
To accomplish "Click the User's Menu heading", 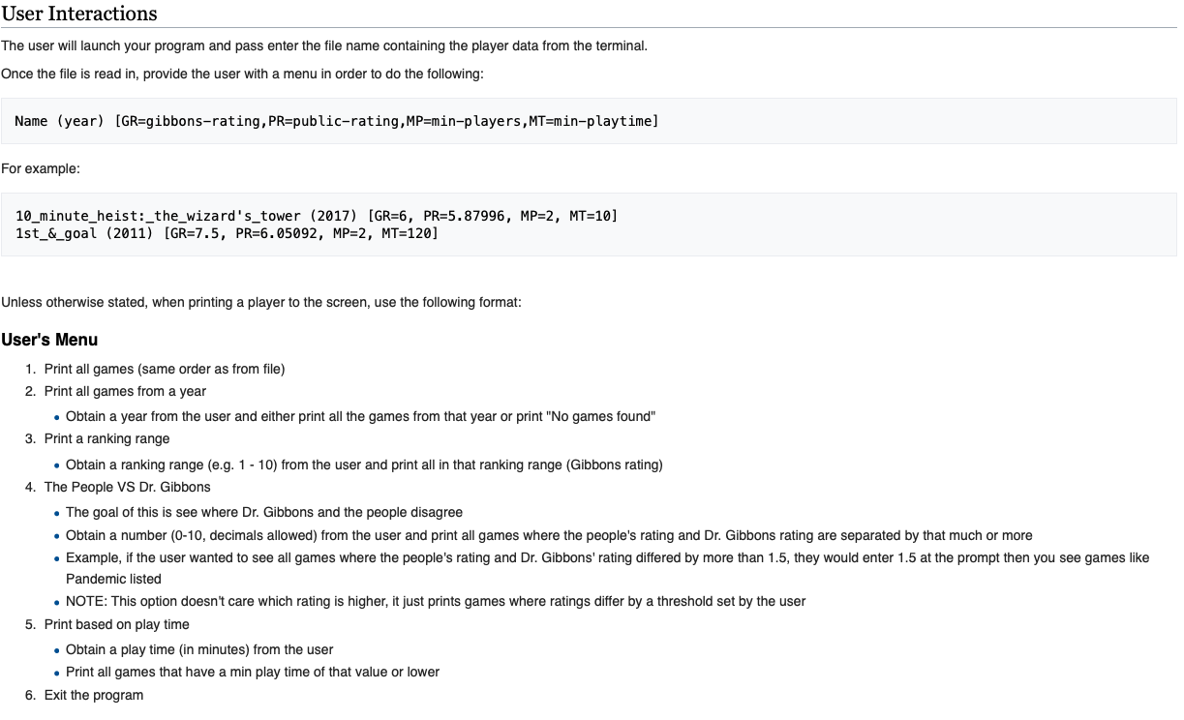I will pyautogui.click(x=49, y=340).
